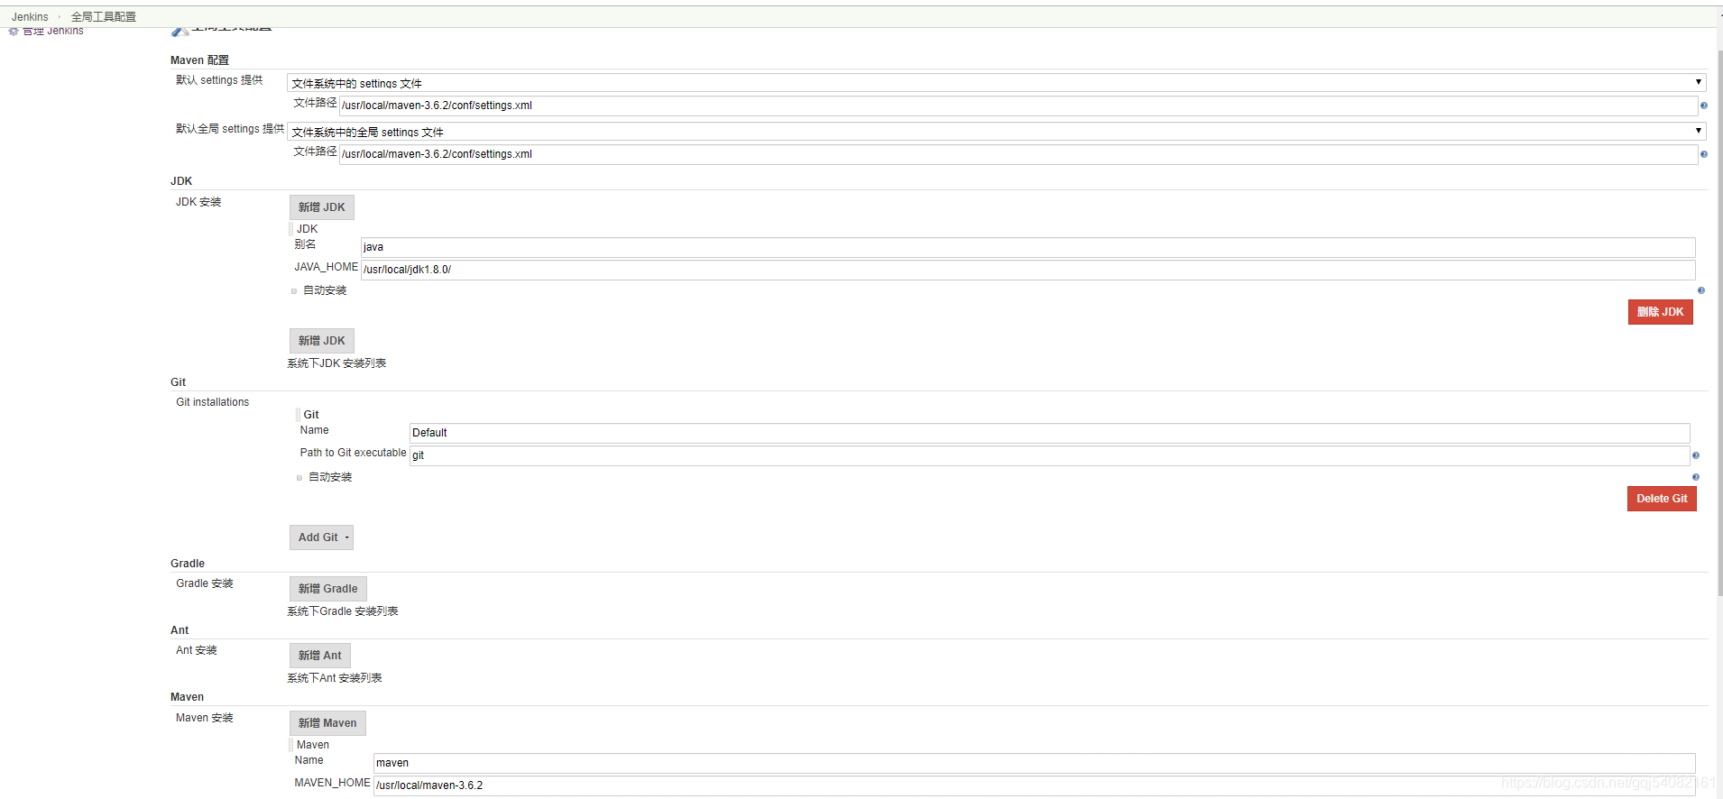Screen dimensions: 1723x799
Task: Click Git installations label
Action: pos(212,402)
